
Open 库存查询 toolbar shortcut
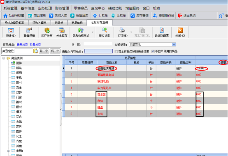[140, 16]
